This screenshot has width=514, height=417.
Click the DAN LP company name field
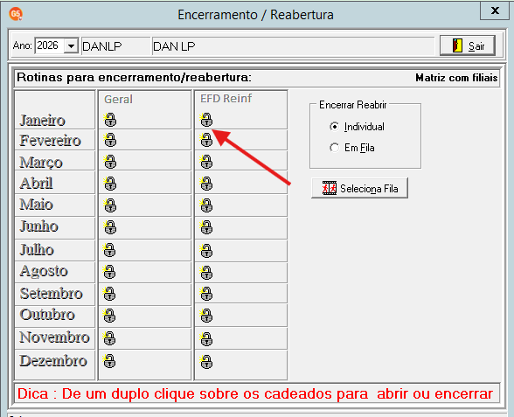pyautogui.click(x=293, y=45)
